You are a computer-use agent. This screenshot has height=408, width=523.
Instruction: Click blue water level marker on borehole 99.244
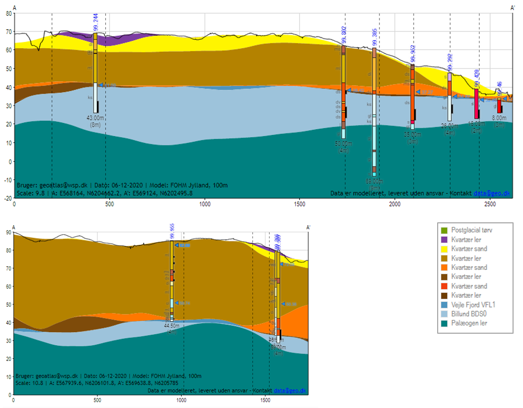pos(101,85)
